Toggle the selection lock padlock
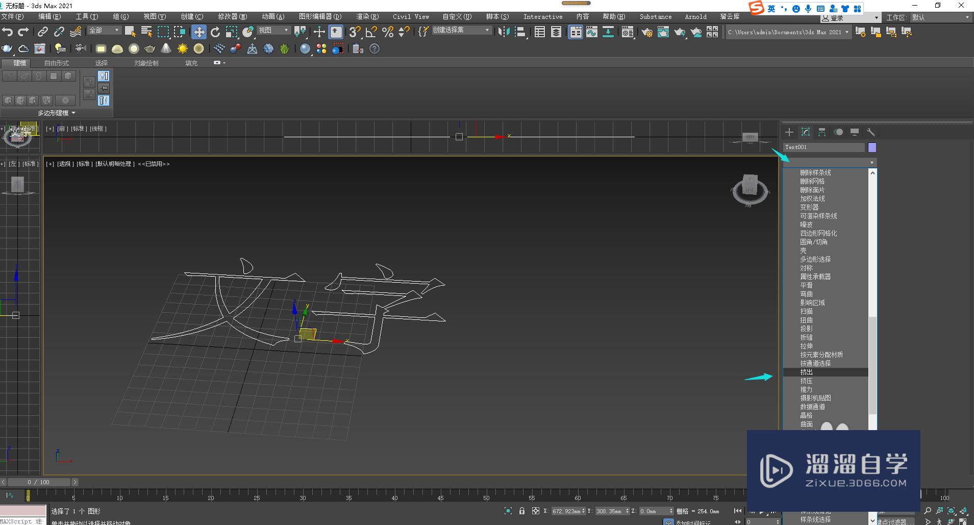The height and width of the screenshot is (525, 974). [x=521, y=511]
